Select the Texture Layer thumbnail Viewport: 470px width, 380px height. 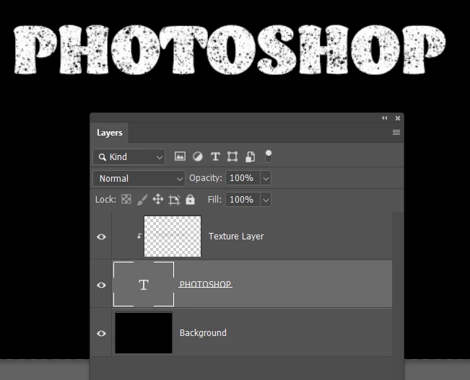173,237
